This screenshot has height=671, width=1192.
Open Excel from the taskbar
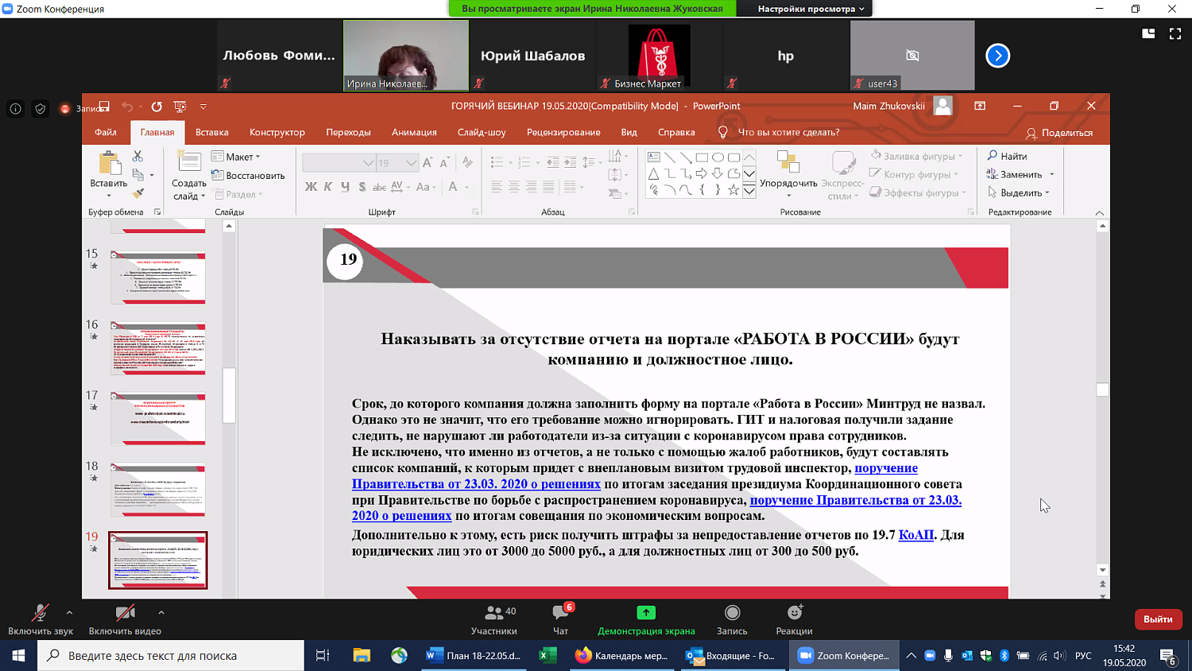(548, 655)
